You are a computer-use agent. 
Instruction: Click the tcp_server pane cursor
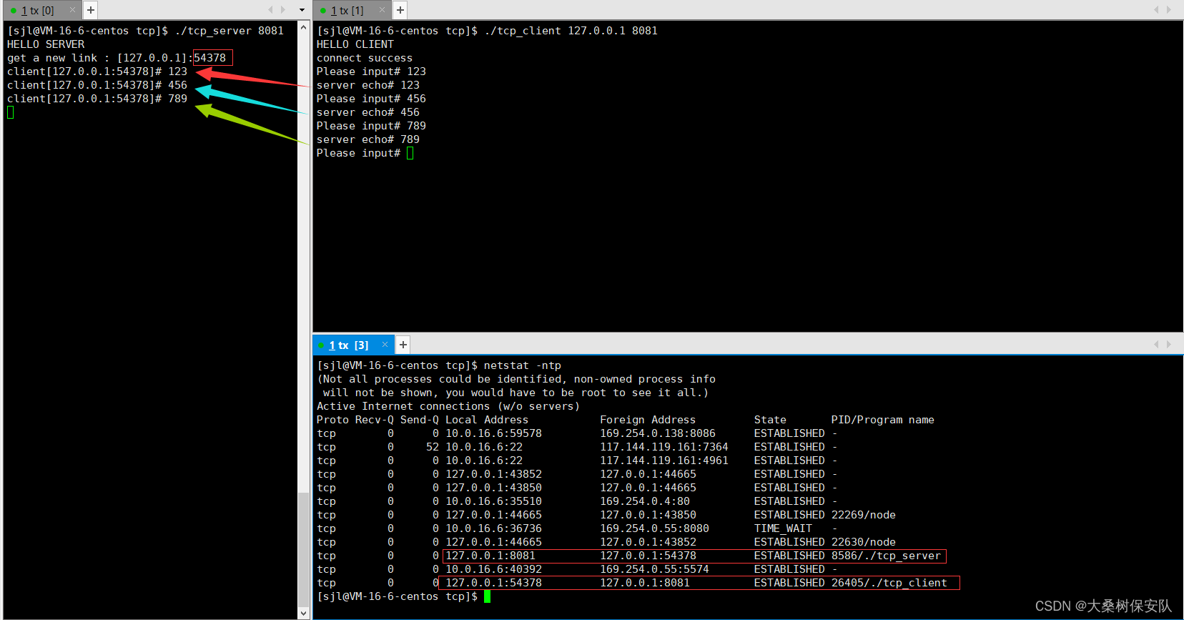pos(11,112)
